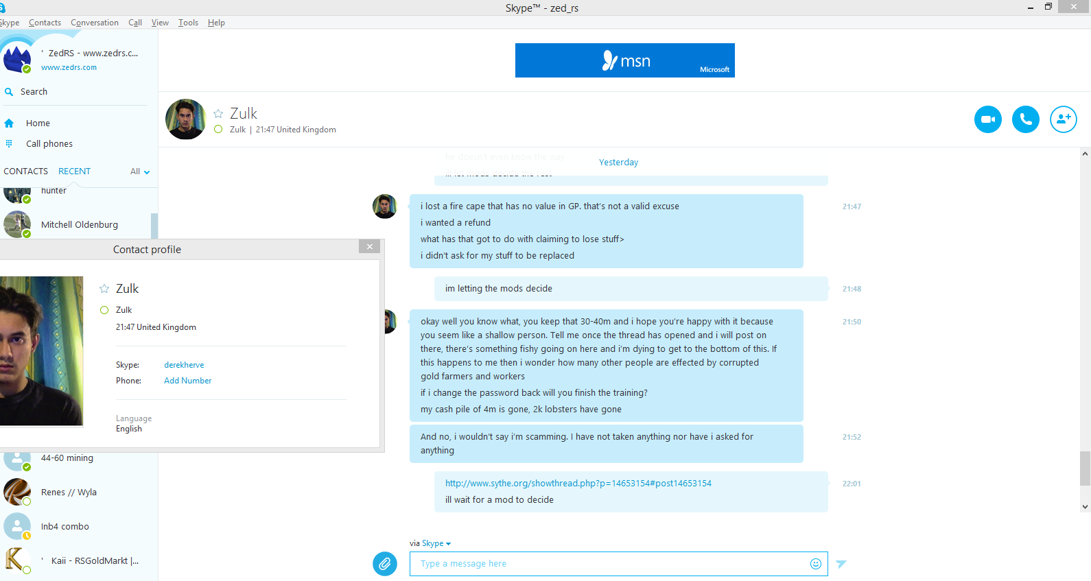The image size is (1091, 581).
Task: Minimize the Skype window
Action: 1031,8
